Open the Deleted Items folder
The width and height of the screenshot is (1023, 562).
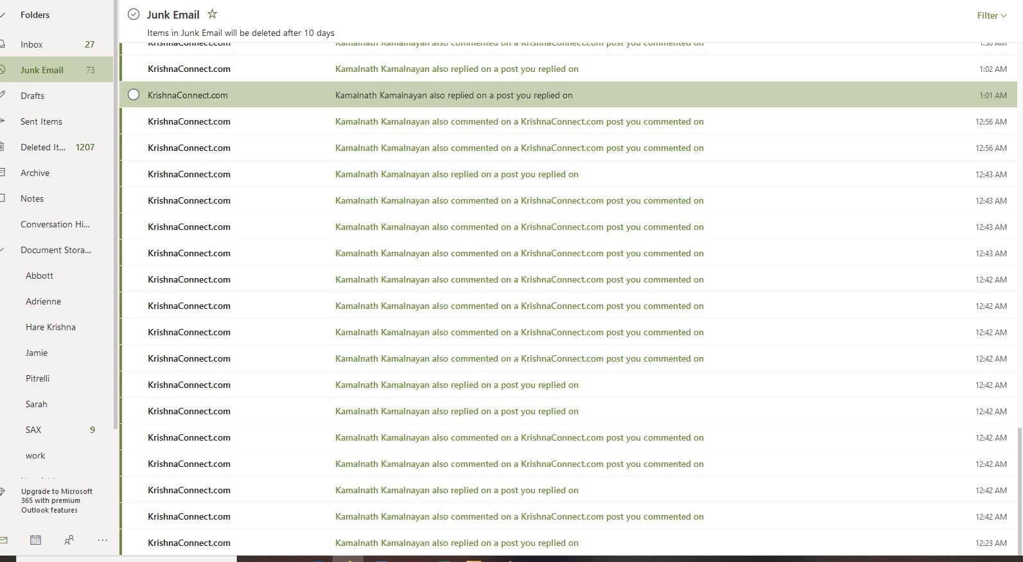coord(57,147)
